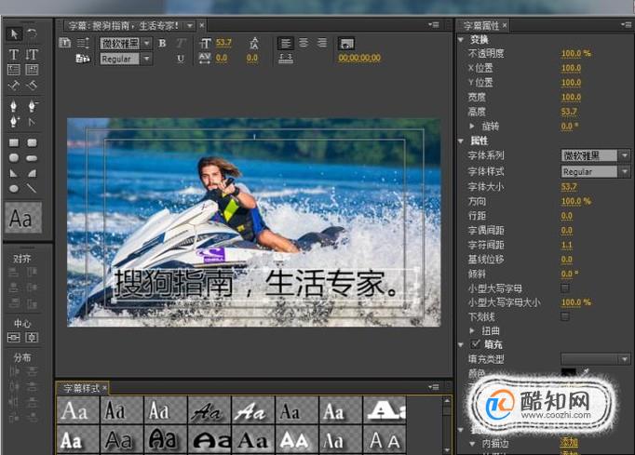Select the Rectangle shape tool
The width and height of the screenshot is (635, 455).
point(14,142)
